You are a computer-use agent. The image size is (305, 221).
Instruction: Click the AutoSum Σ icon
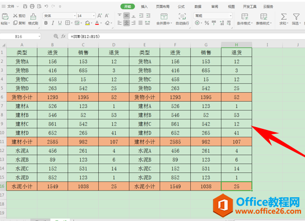(x=284, y=17)
